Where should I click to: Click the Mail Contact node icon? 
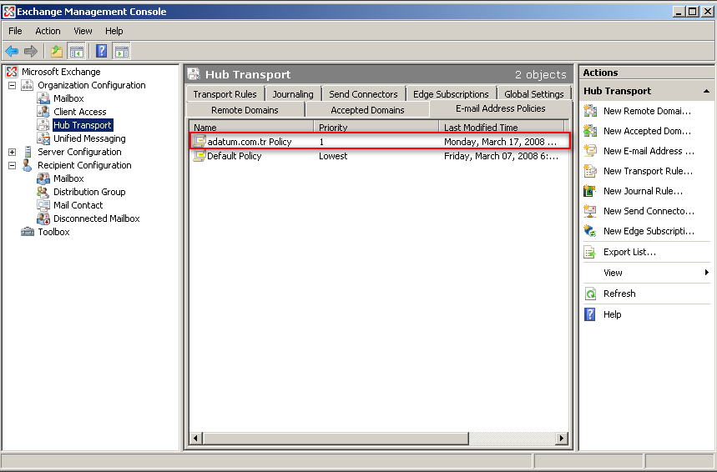coord(43,205)
